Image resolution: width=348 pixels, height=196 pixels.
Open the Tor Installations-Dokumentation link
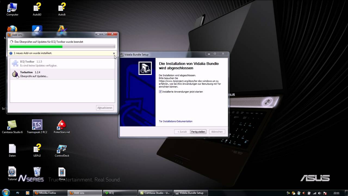[x=176, y=121]
